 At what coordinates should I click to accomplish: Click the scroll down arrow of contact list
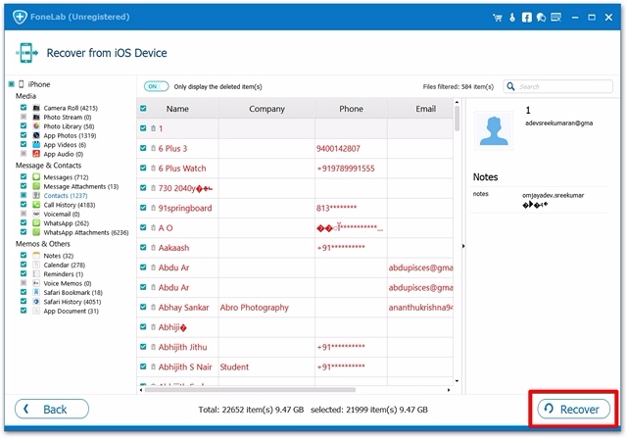(457, 381)
